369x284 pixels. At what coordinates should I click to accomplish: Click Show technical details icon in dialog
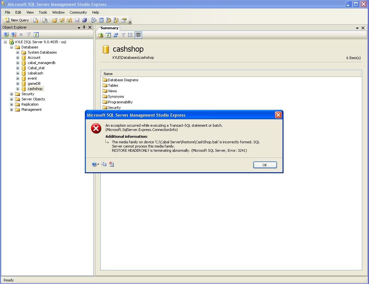[x=112, y=164]
